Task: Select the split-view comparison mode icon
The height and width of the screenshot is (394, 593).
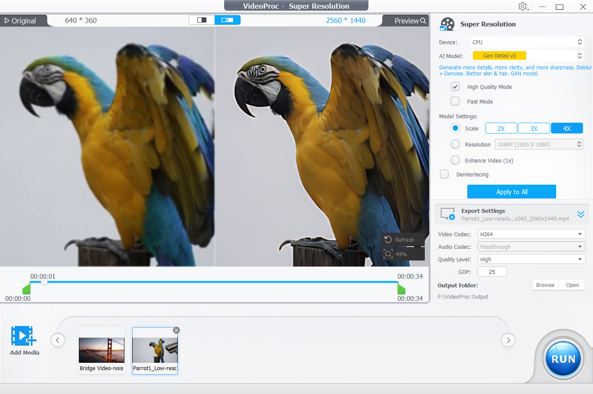Action: click(x=202, y=20)
